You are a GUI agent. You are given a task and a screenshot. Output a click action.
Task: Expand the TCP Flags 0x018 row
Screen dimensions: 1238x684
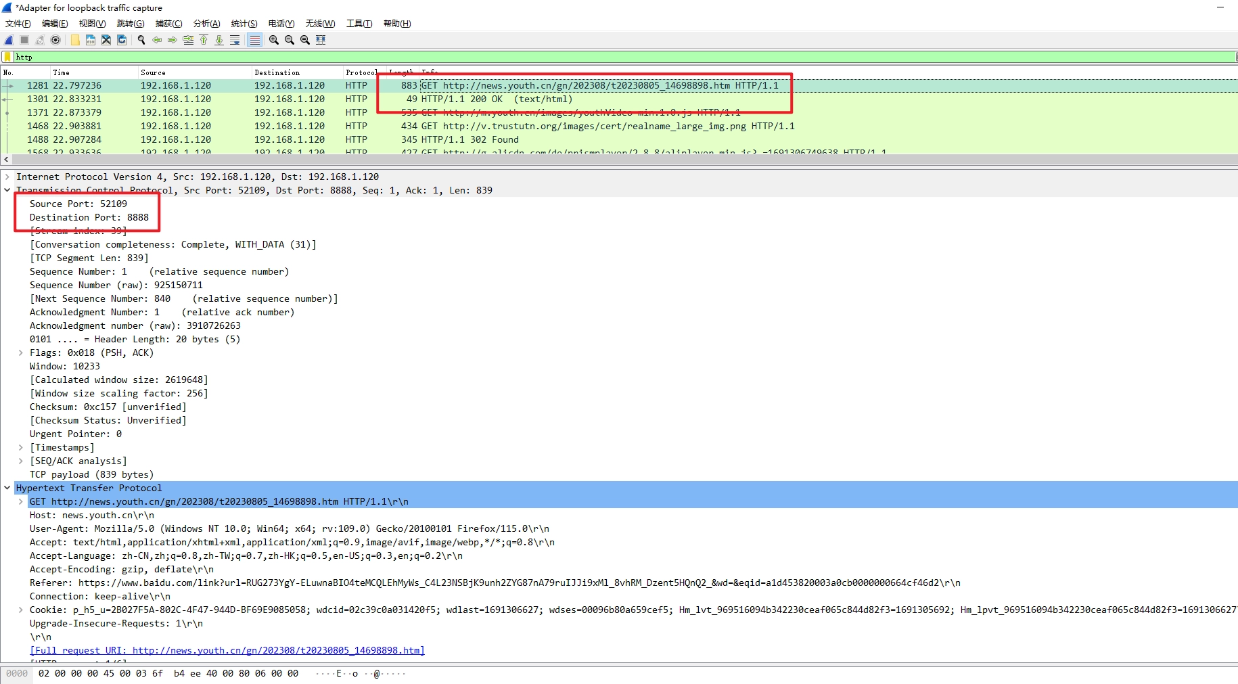21,352
